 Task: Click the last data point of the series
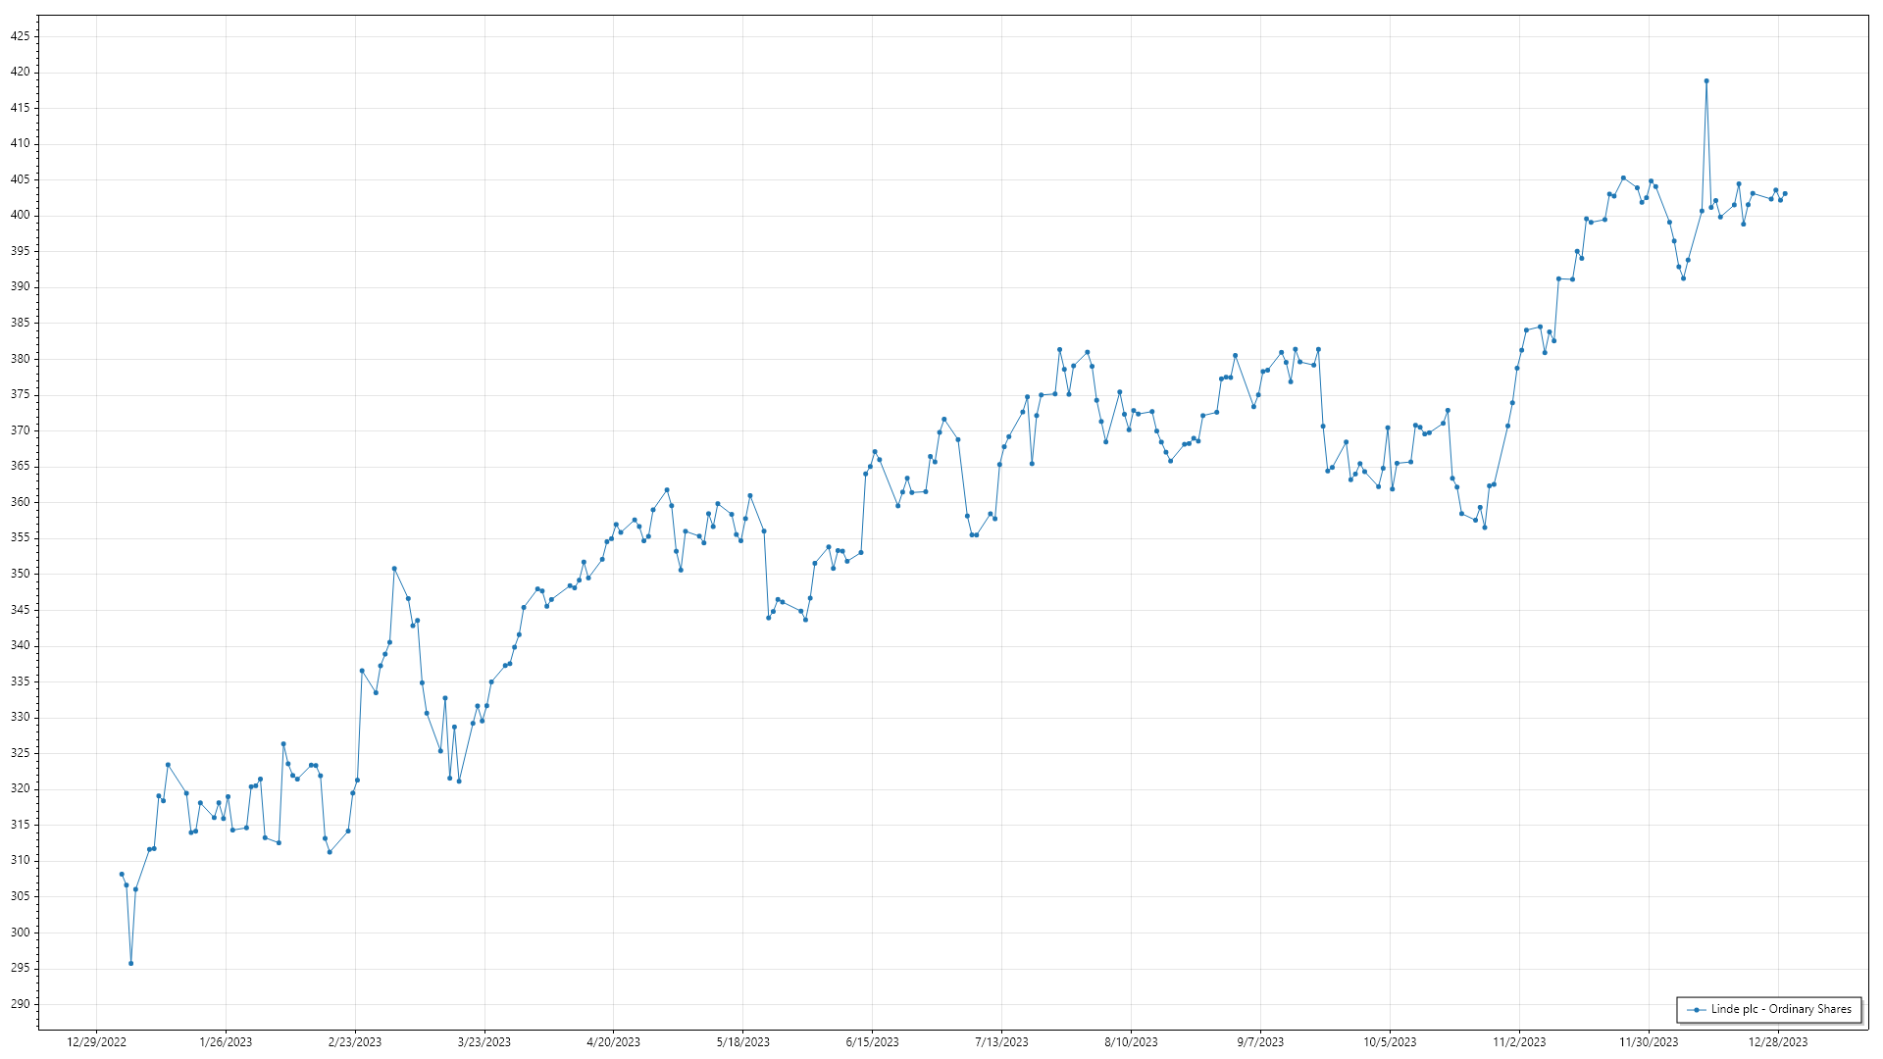(1785, 193)
